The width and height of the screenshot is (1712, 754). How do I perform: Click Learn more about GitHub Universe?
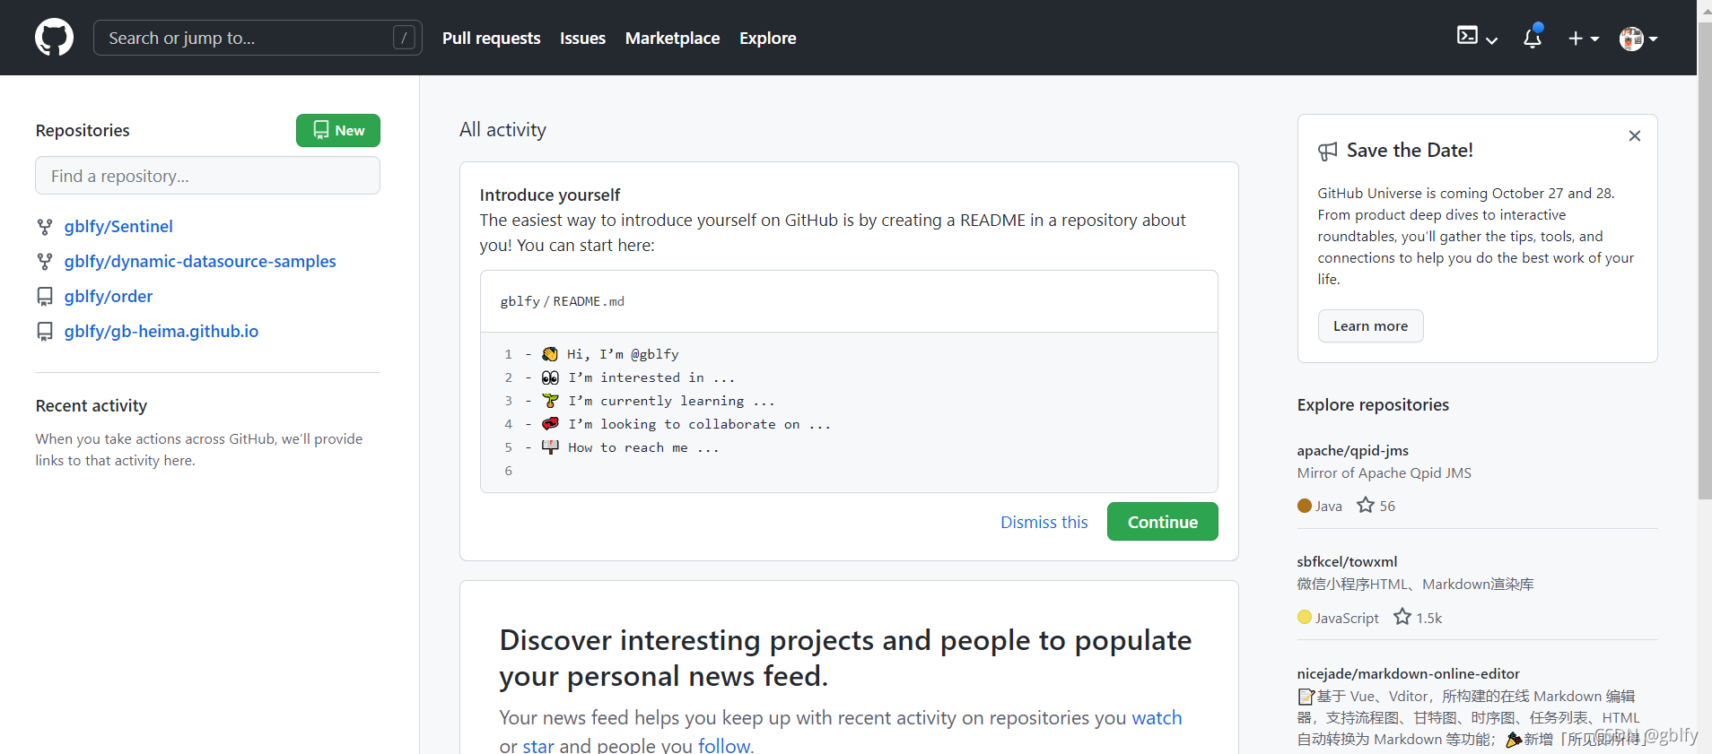pos(1370,326)
